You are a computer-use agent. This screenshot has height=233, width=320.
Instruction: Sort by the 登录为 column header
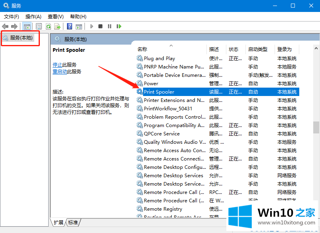coord(287,49)
